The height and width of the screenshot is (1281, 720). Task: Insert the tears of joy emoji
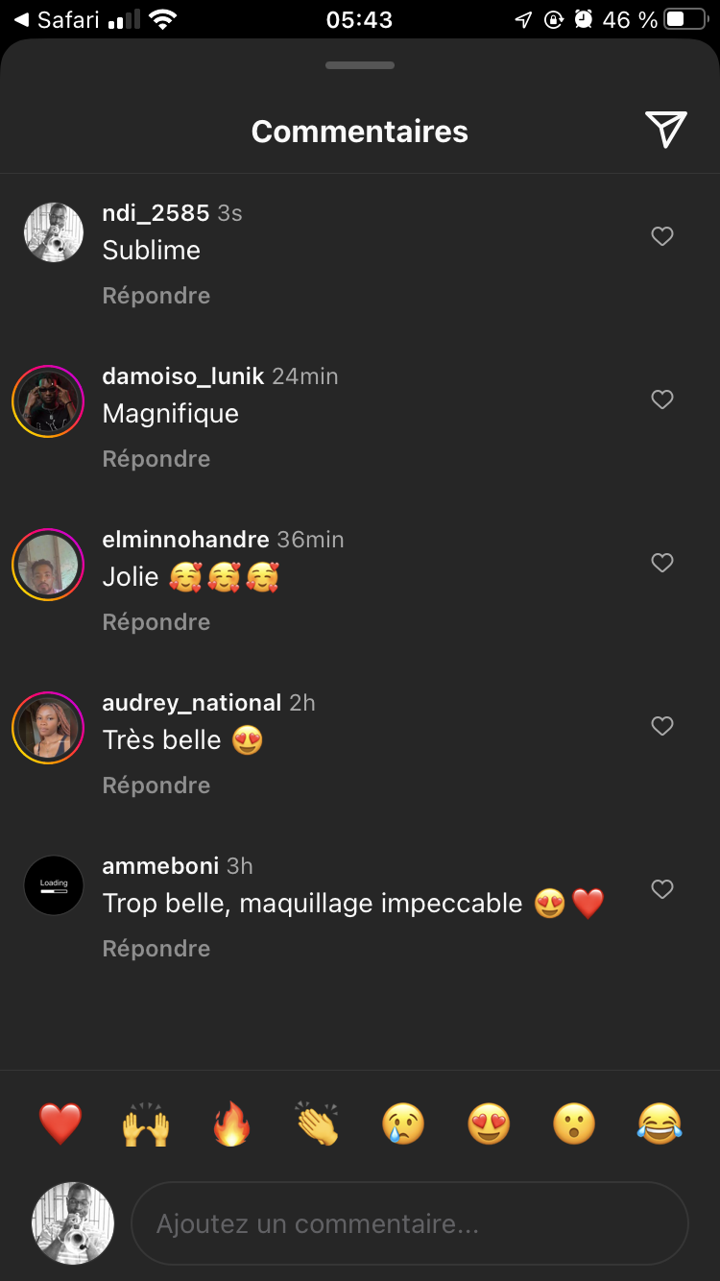coord(660,1124)
